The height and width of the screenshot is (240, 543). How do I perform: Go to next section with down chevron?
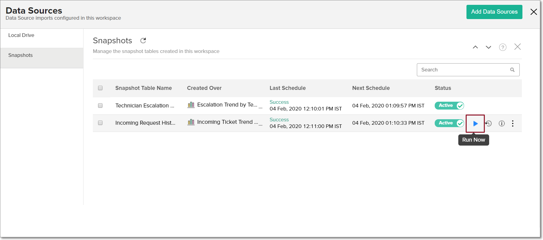coord(488,47)
